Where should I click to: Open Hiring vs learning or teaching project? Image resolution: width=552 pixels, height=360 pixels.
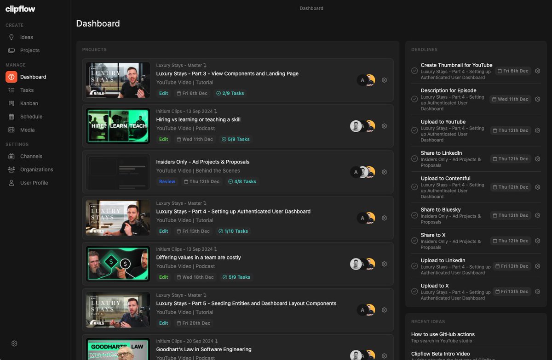click(198, 119)
